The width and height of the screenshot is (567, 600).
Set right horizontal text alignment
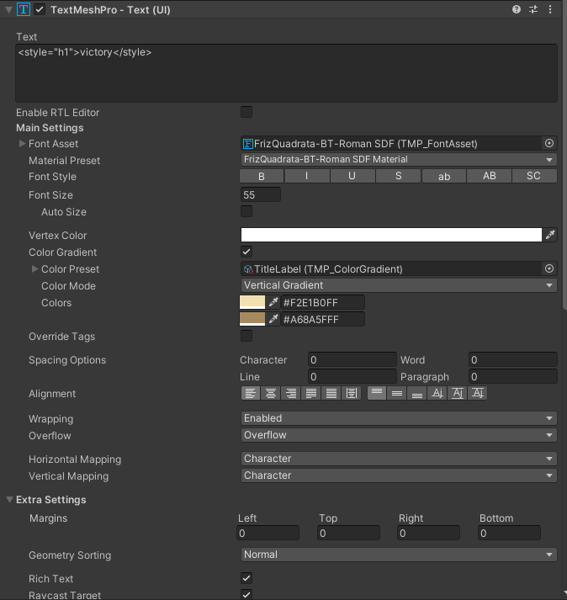tap(290, 393)
